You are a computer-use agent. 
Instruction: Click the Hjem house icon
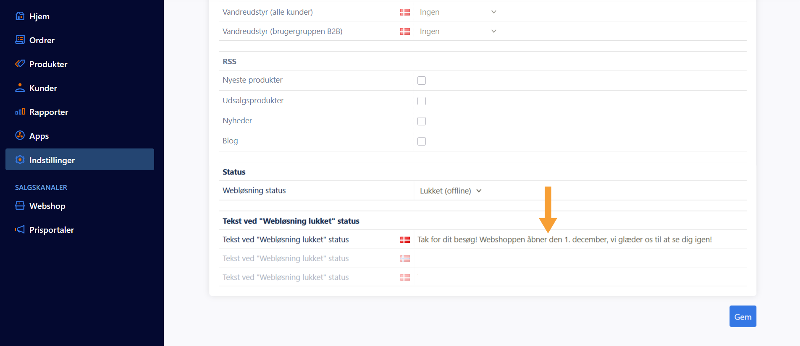point(20,16)
